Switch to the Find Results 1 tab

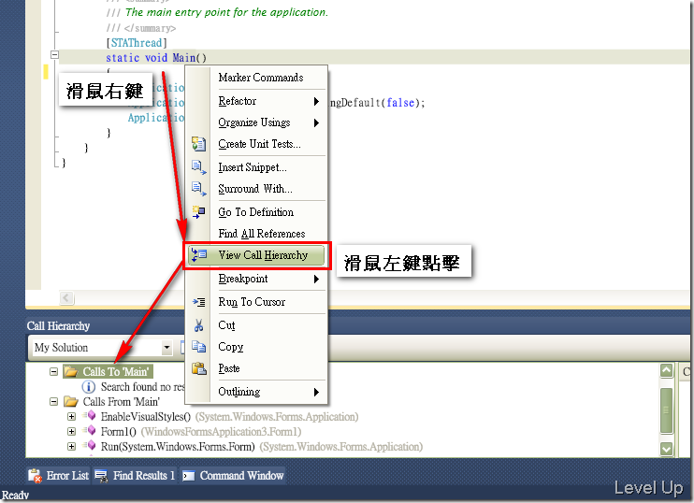(x=135, y=476)
